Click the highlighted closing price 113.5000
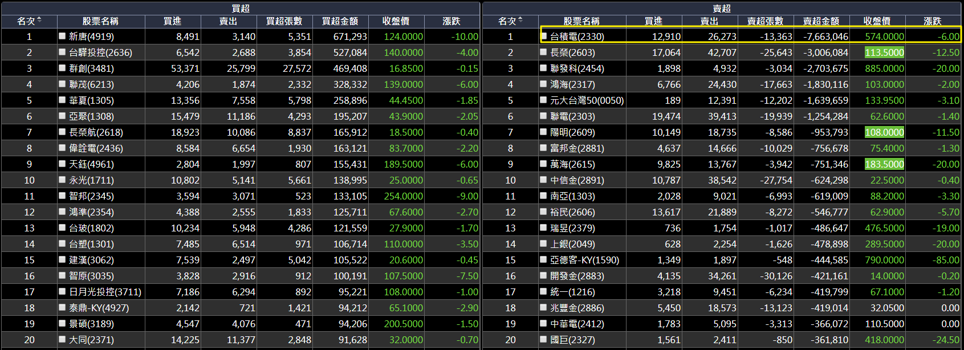Viewport: 964px width, 350px height. (x=884, y=52)
